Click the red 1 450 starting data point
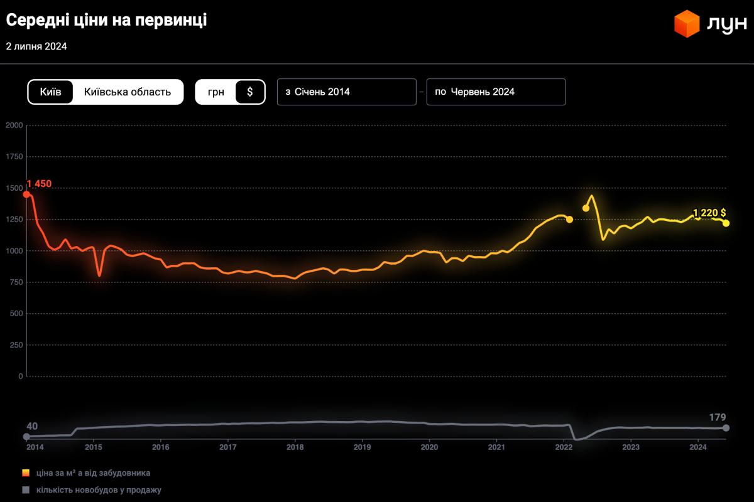The image size is (754, 502). pyautogui.click(x=26, y=195)
